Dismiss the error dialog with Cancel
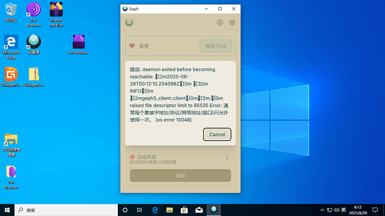Viewport: 385px width, 216px height. 217,135
